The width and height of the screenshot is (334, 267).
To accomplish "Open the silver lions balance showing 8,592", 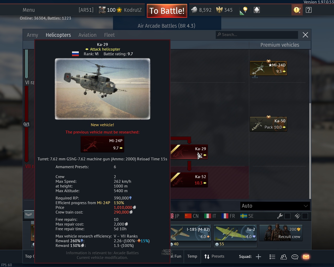I will tap(201, 10).
